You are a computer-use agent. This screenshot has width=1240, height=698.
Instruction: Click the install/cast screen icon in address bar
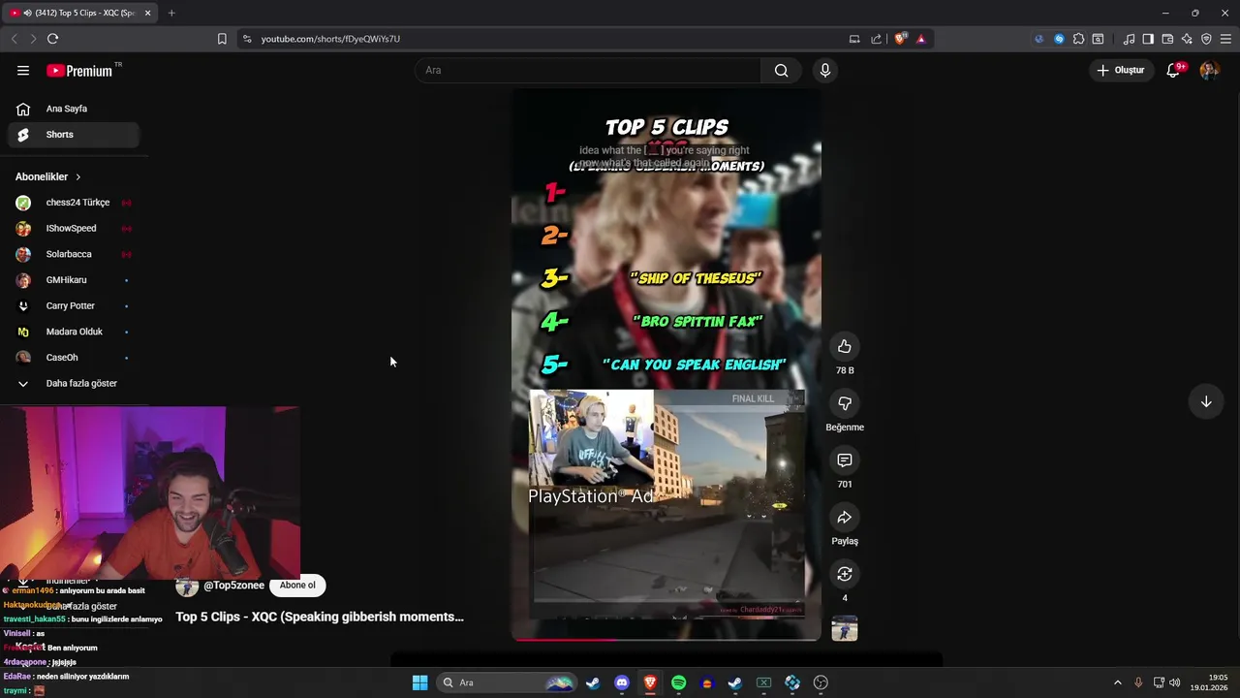click(854, 39)
